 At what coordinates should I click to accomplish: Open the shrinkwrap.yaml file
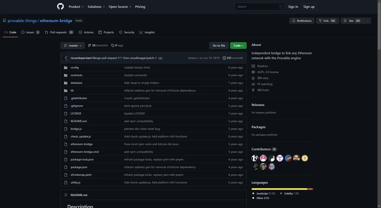pos(81,175)
